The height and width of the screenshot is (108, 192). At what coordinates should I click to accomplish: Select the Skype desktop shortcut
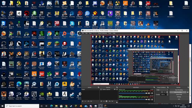tap(72, 24)
